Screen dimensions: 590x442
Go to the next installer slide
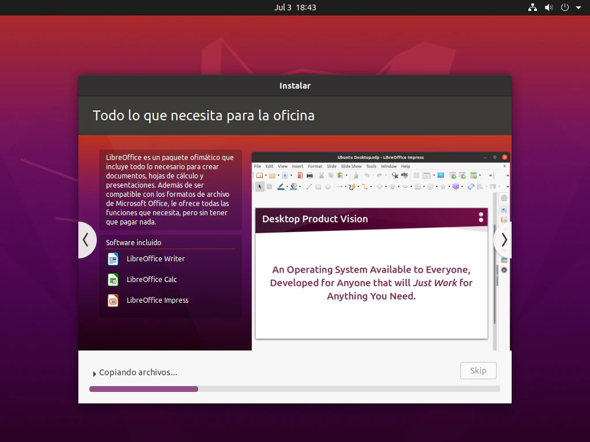click(x=504, y=240)
